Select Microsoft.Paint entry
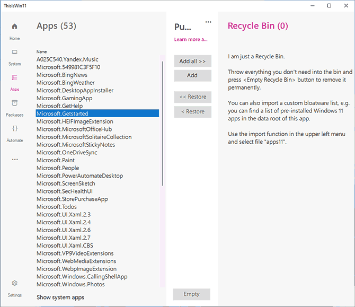 pos(97,160)
